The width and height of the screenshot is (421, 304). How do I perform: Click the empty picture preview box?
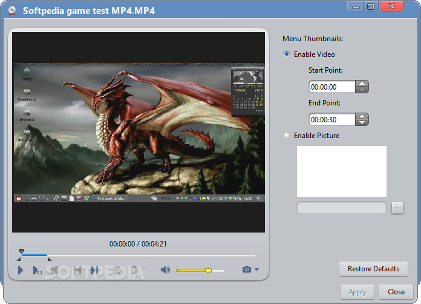click(x=342, y=171)
